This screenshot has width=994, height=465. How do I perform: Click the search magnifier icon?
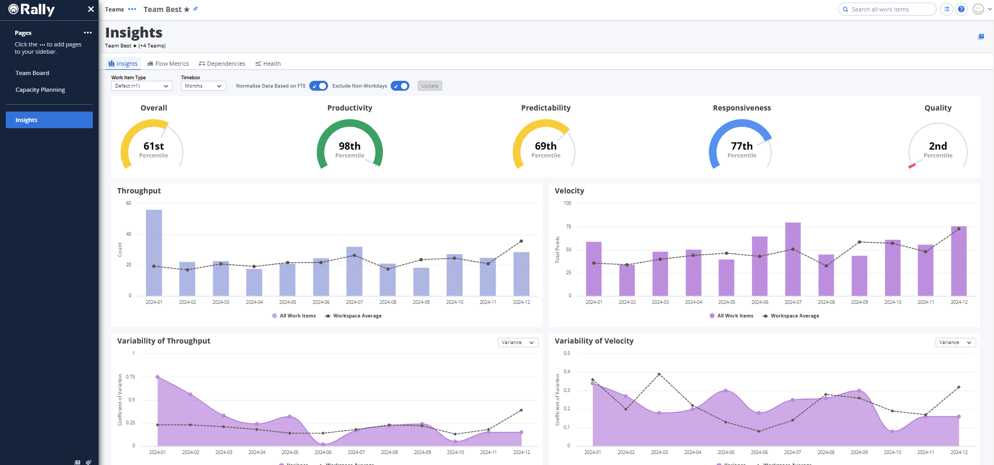(x=845, y=9)
